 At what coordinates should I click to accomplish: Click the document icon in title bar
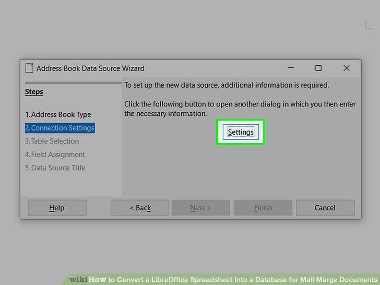[x=29, y=68]
